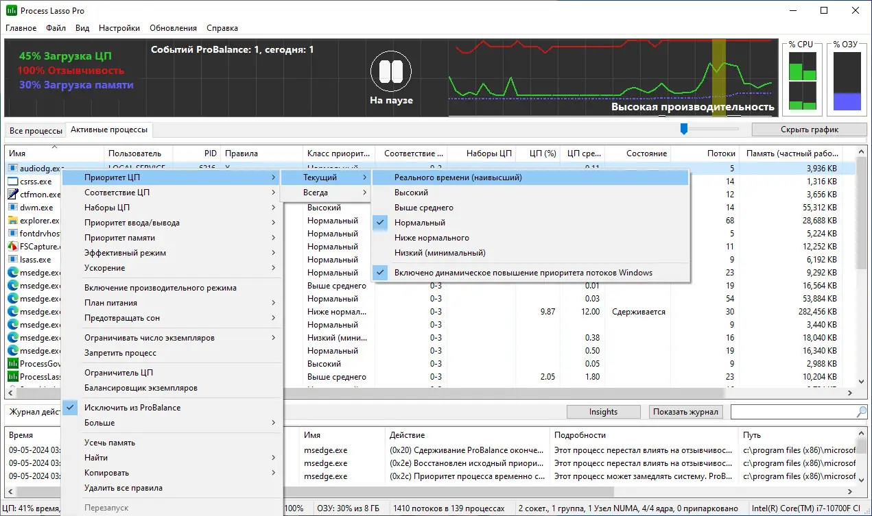Screen dimensions: 872x516
Task: Click the fontdrvhost process icon
Action: click(x=12, y=234)
